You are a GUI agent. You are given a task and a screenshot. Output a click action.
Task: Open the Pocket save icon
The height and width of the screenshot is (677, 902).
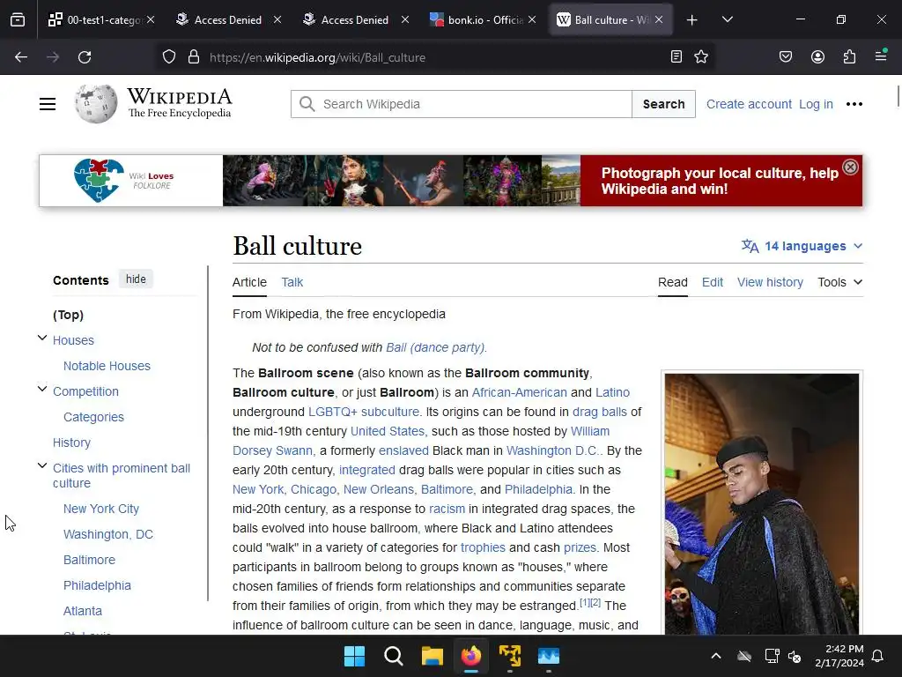(786, 56)
